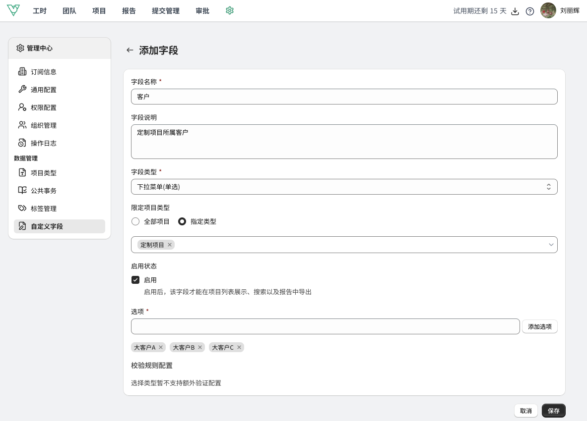Open 标签管理 in the sidebar
Image resolution: width=587 pixels, height=421 pixels.
[43, 209]
